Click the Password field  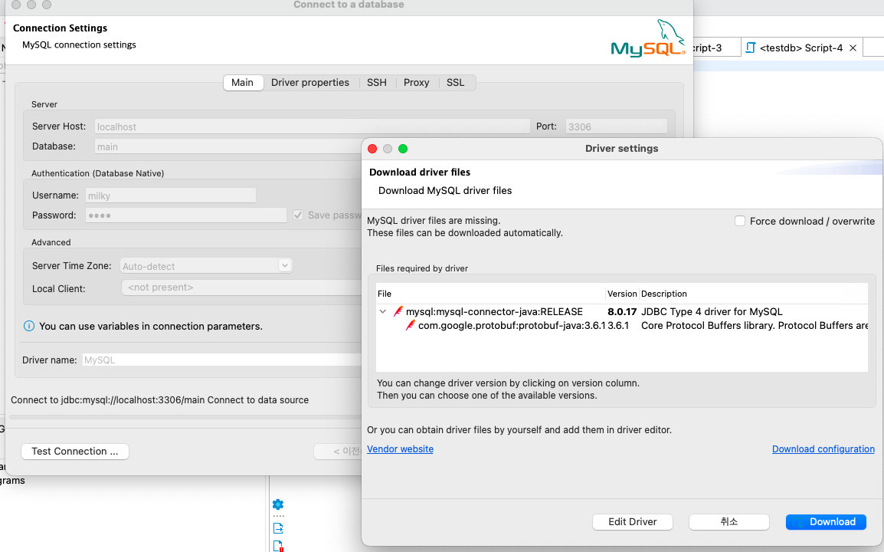coord(186,215)
